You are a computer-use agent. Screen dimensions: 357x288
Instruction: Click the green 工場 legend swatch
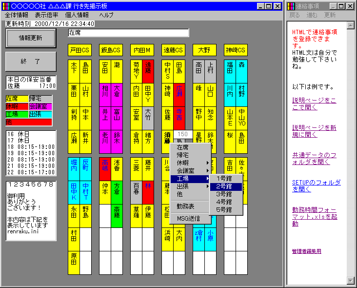pyautogui.click(x=17, y=114)
